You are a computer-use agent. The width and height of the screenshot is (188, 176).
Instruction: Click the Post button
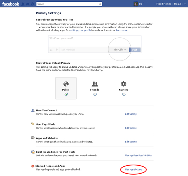[x=135, y=50]
